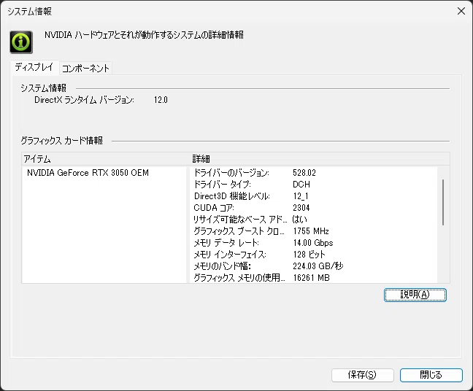Select the CUDA コア 2304 row
Screen dimensions: 473x391
pos(315,208)
